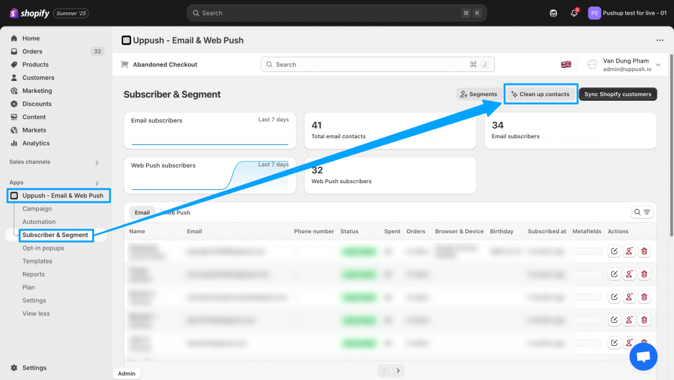Screen dimensions: 674x380
Task: Click the table search and filter icon
Action: tap(642, 212)
